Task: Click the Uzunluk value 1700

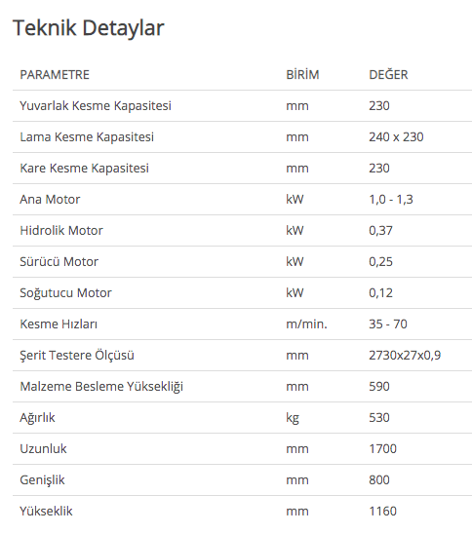Action: pyautogui.click(x=382, y=449)
